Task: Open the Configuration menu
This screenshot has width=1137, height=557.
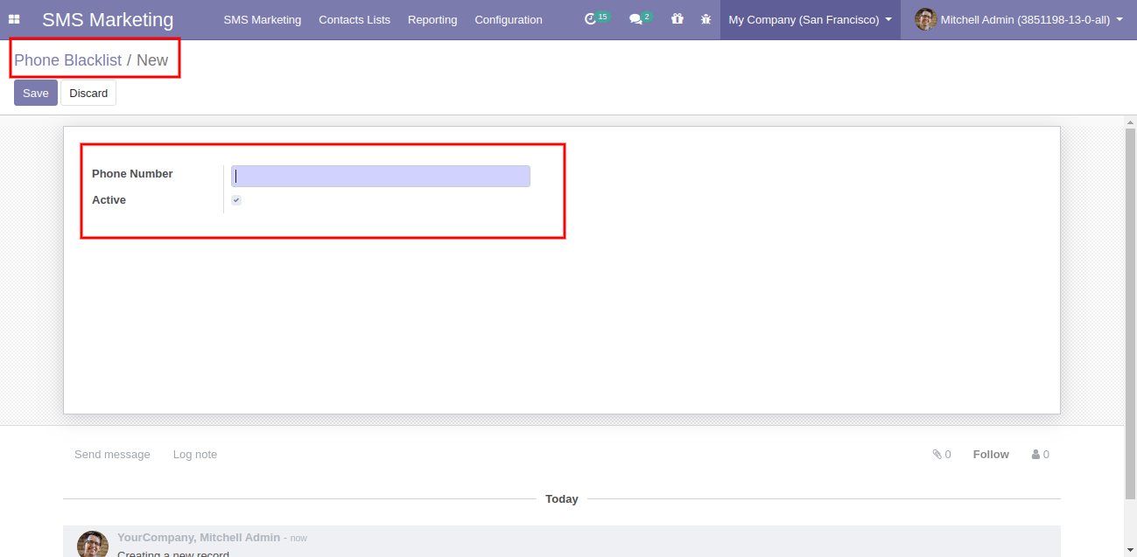Action: 509,19
